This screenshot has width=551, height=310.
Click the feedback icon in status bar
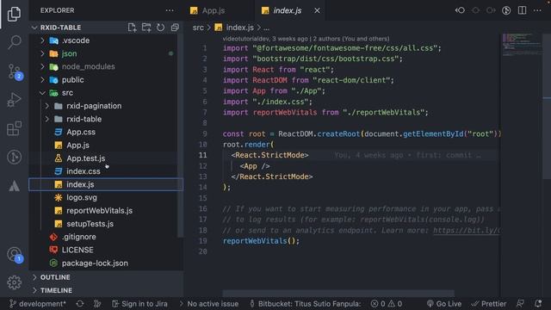[520, 304]
